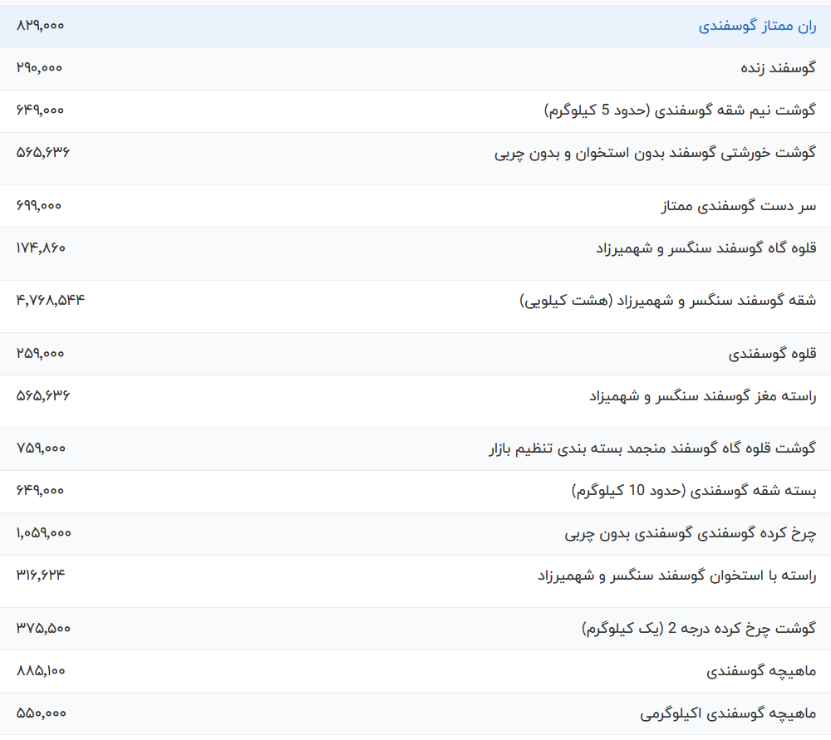Click the price ۸۸۵,۱۰۰

[x=41, y=670]
